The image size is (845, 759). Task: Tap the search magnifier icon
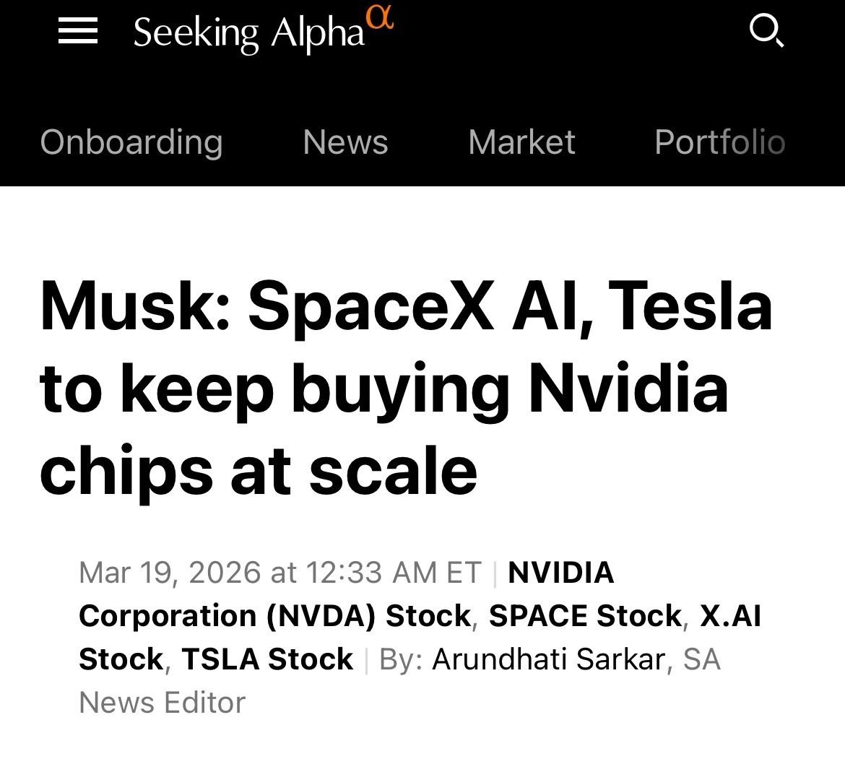coord(766,31)
